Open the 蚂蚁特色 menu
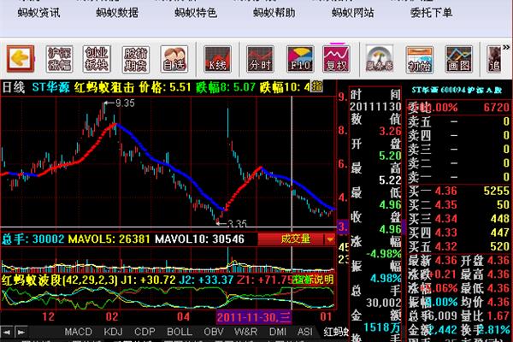The image size is (513, 342). (x=196, y=13)
